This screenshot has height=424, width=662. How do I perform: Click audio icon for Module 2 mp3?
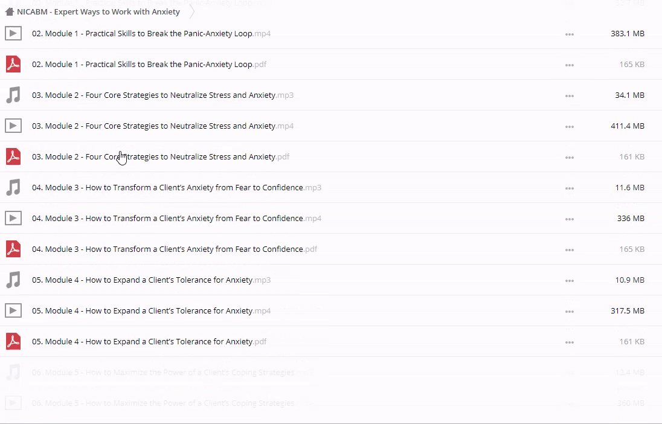[13, 95]
